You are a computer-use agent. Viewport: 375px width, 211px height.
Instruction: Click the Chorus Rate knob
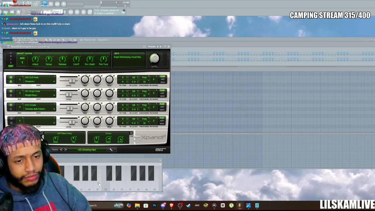96,138
